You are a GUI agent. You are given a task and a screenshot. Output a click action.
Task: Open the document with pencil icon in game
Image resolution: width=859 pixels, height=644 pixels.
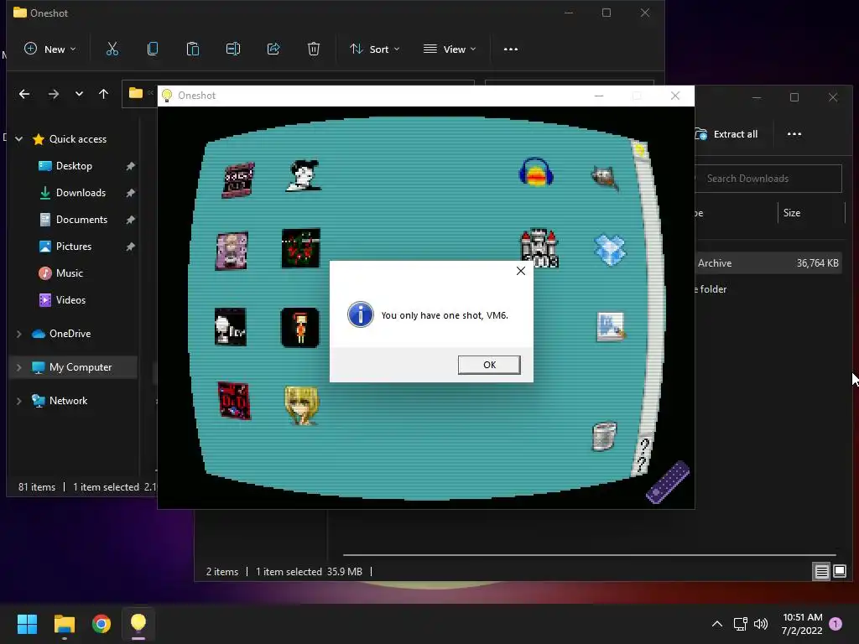coord(611,326)
